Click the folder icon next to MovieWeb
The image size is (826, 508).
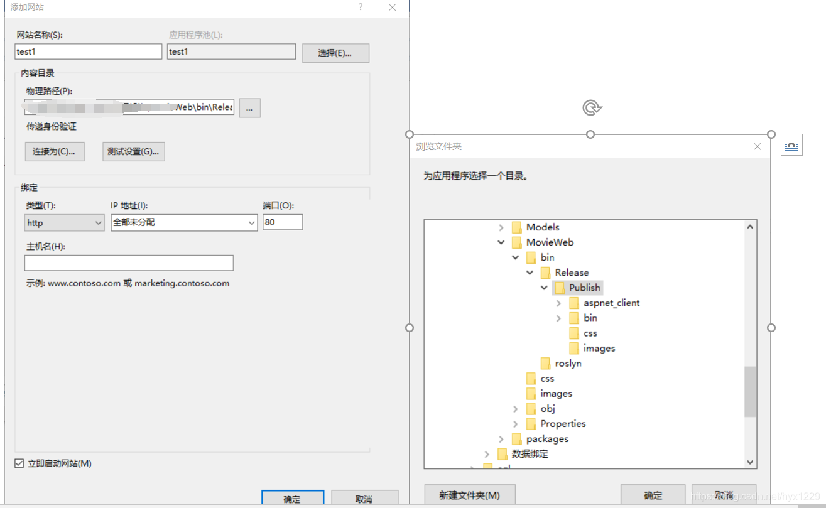517,242
